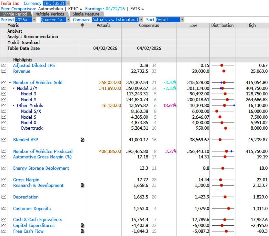Switch to the Single Measure tab
This screenshot has height=236, width=269.
[86, 14]
